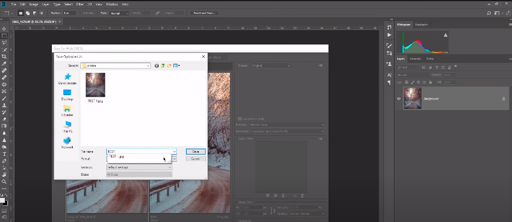Select the Subtract from selection mode icon
The width and height of the screenshot is (512, 222).
pos(34,13)
